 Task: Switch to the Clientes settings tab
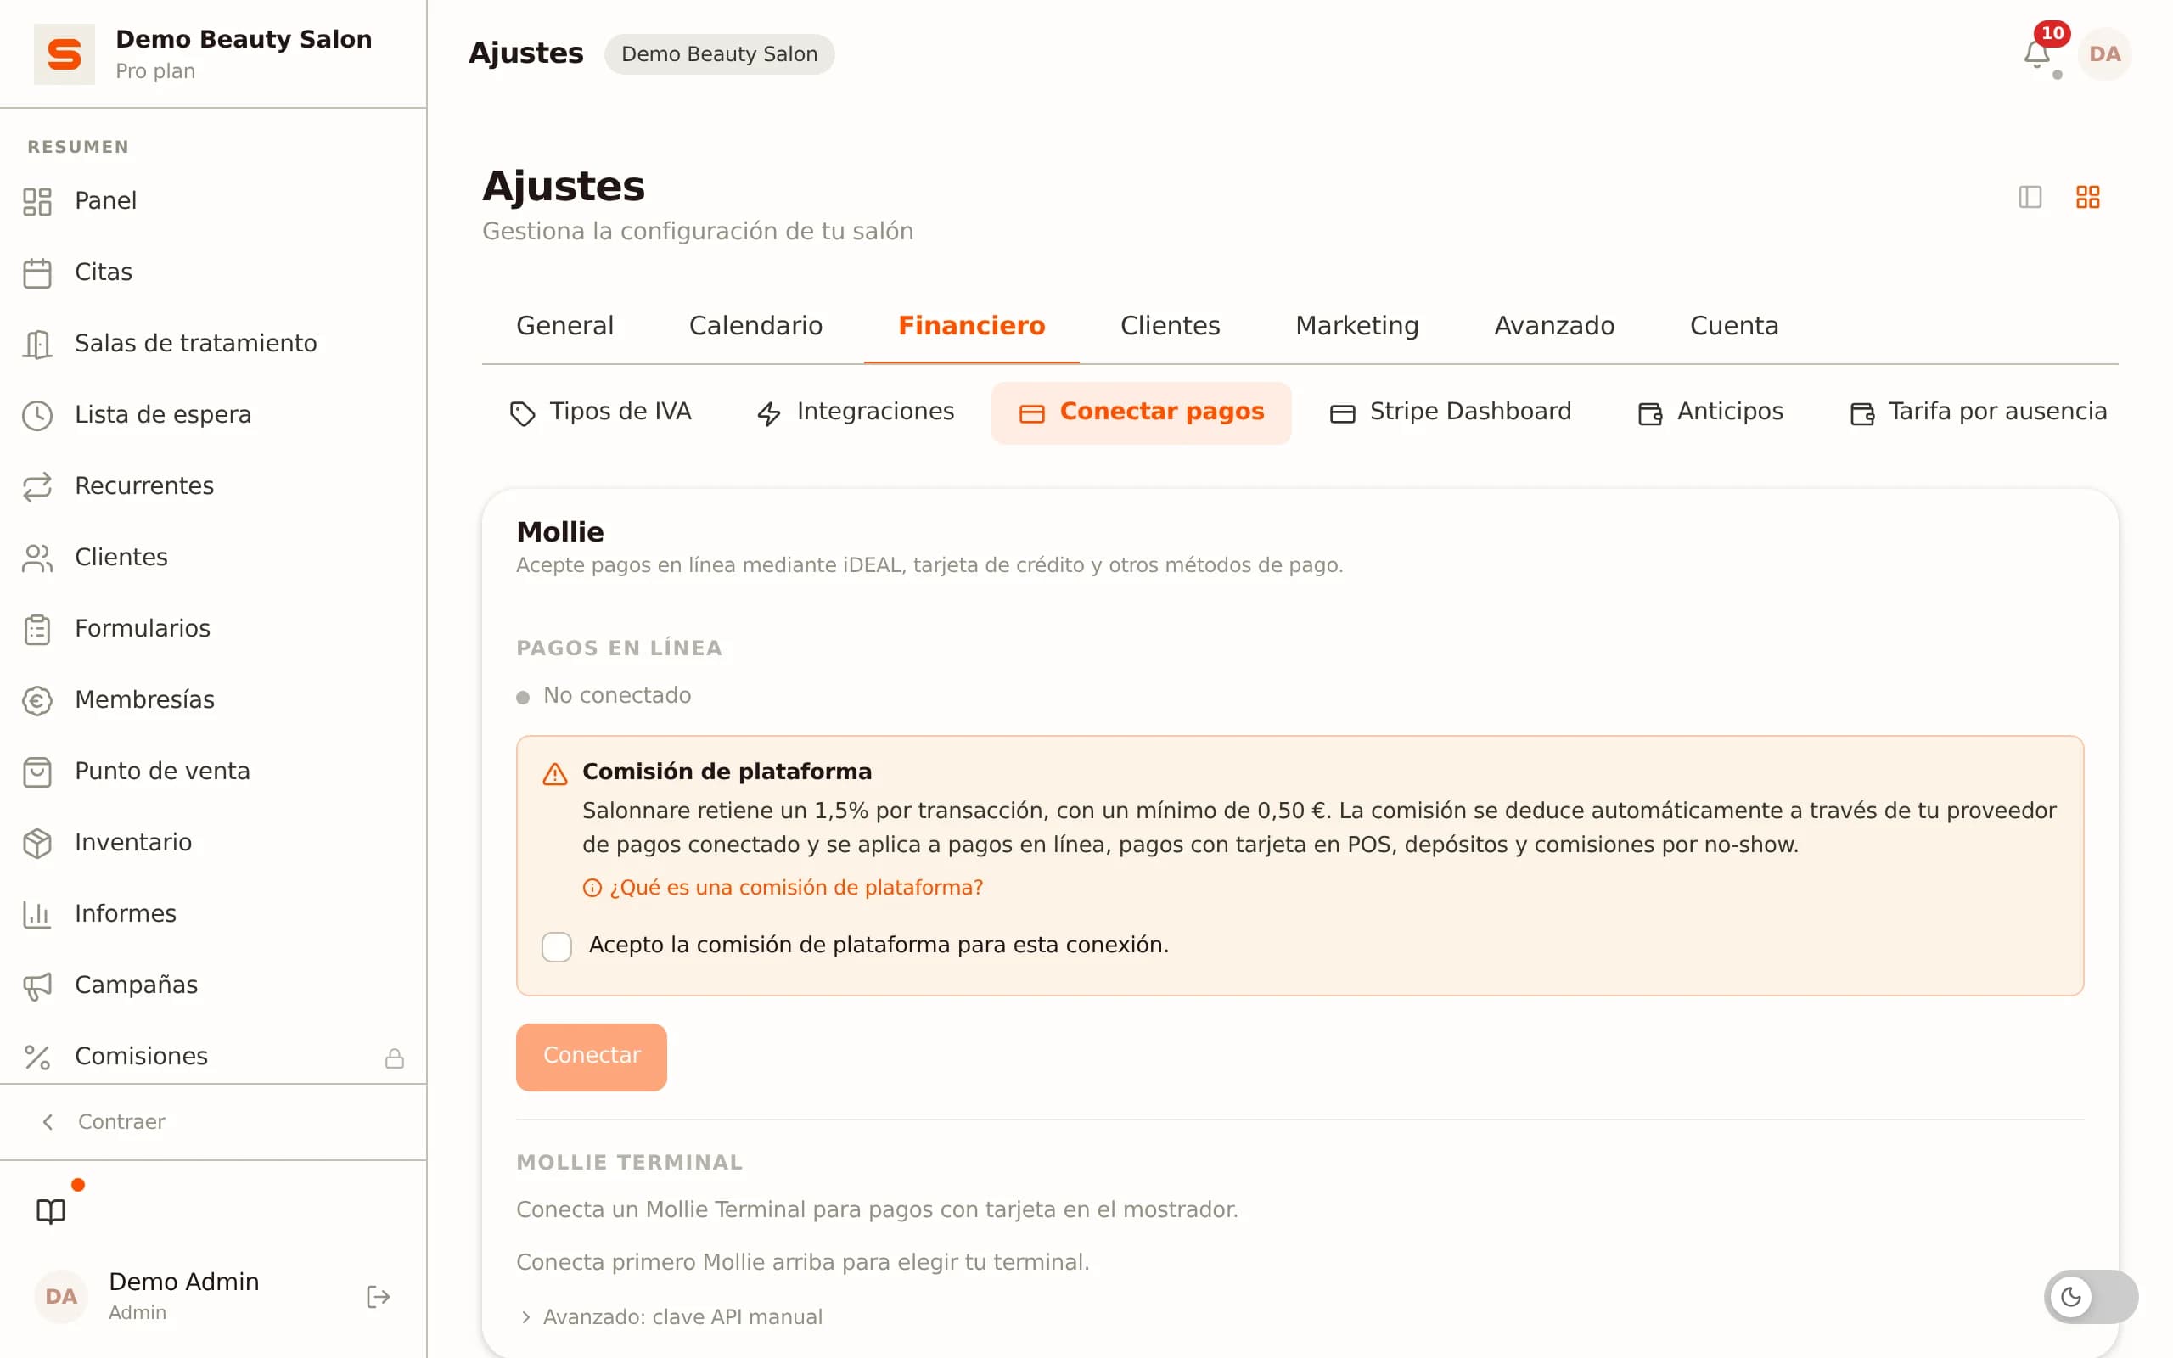coord(1170,325)
